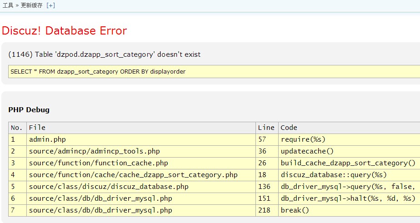
Task: Click the File column header
Action: click(x=37, y=128)
